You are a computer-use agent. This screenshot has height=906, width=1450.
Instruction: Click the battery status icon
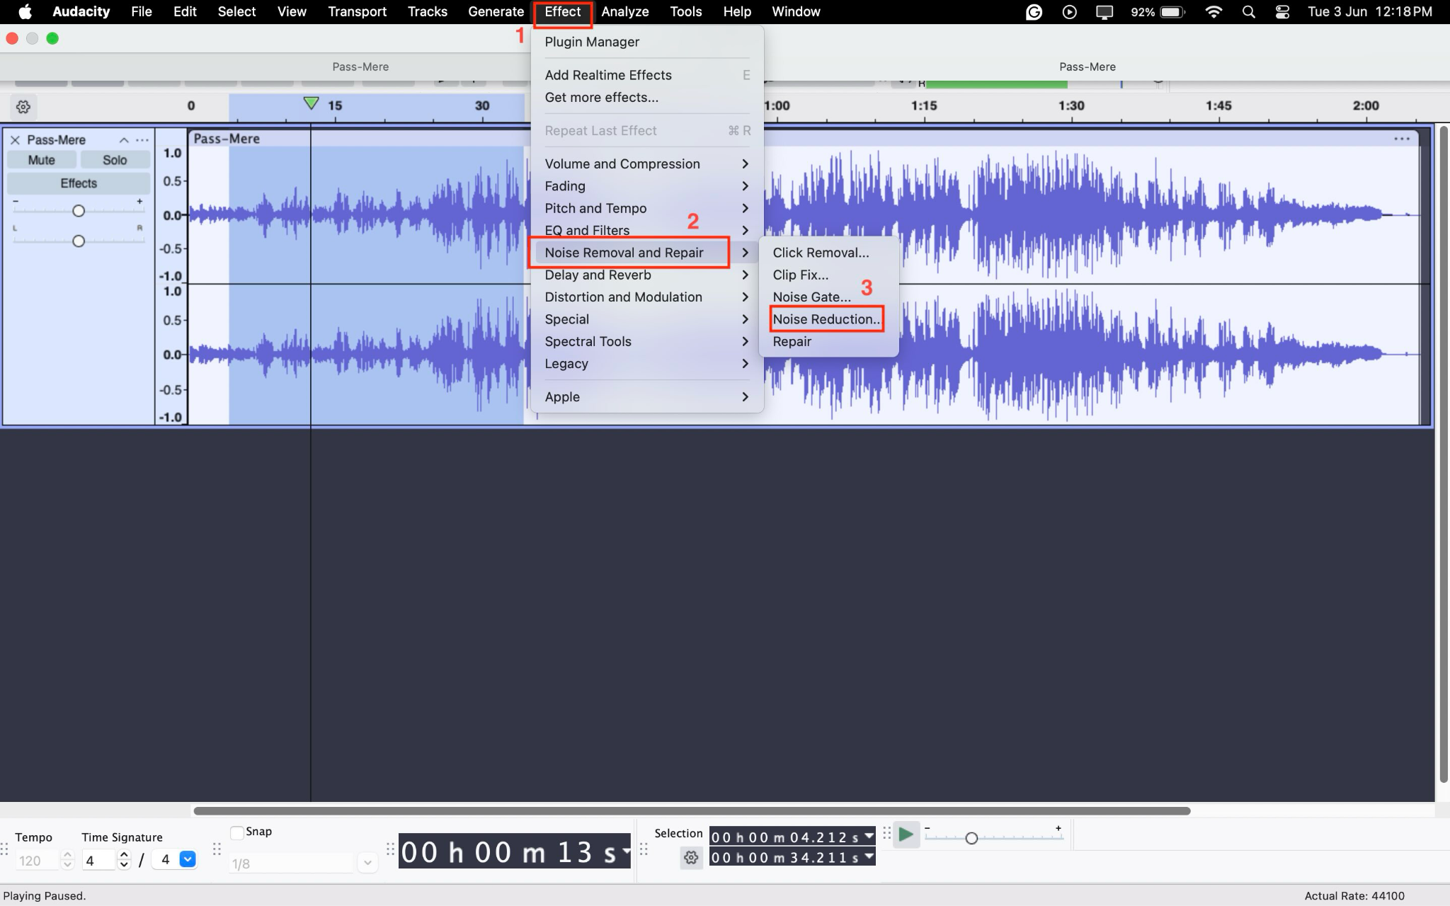[1173, 11]
